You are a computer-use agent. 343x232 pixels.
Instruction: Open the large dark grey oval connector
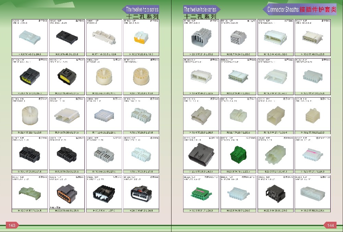coord(201,154)
